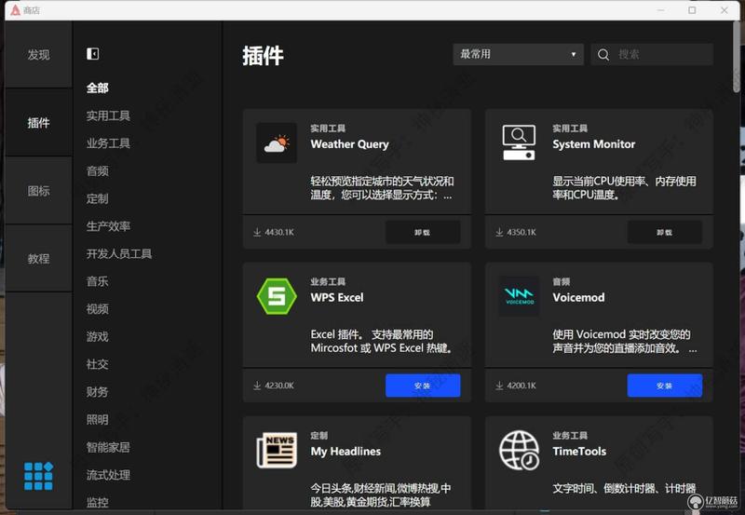Viewport: 745px width, 515px height.
Task: Click the blue grid apps icon
Action: click(38, 476)
